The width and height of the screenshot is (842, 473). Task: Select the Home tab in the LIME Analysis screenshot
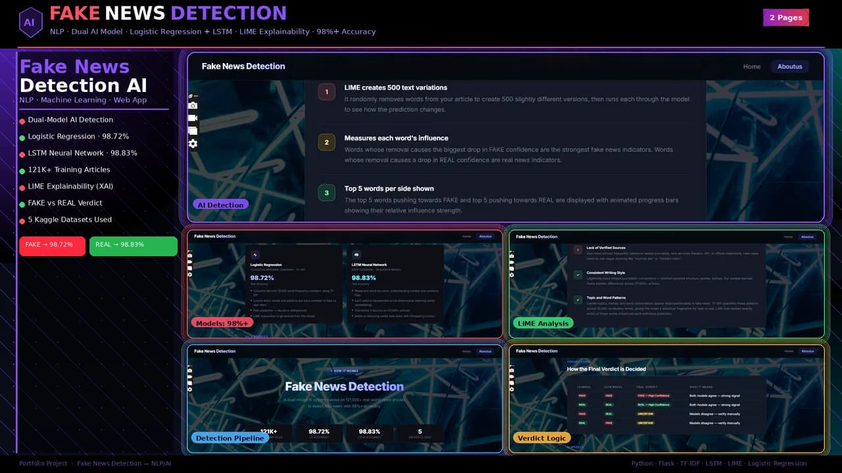click(788, 236)
